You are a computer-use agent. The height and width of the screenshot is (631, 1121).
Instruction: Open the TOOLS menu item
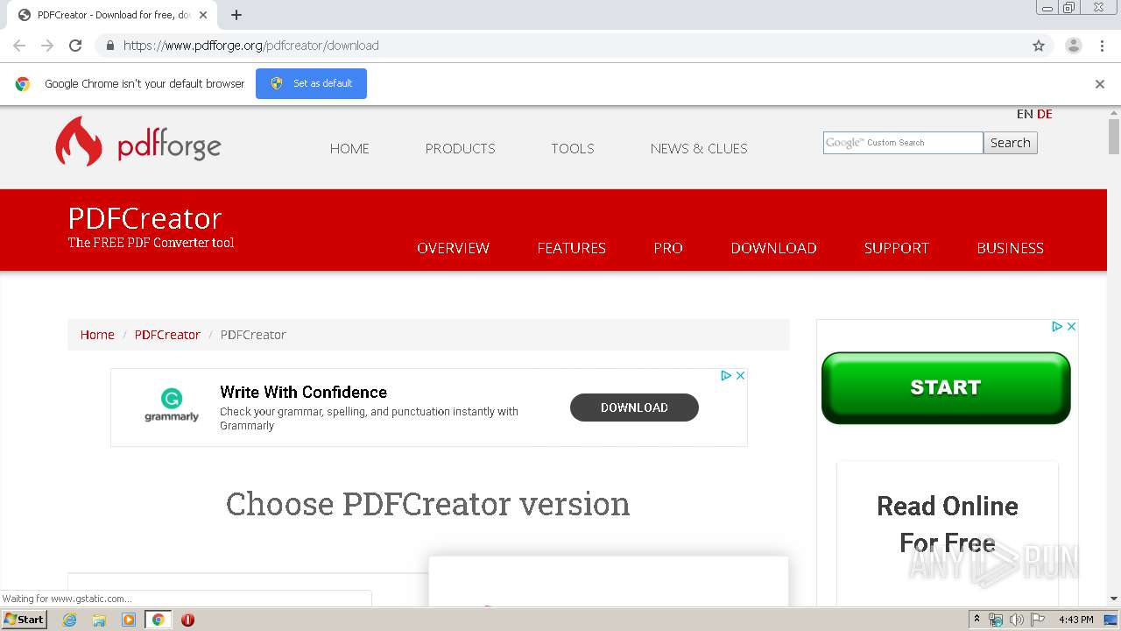(x=573, y=148)
